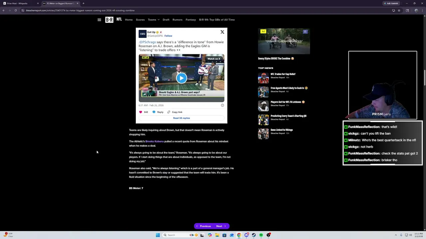Image resolution: width=426 pixels, height=239 pixels.
Task: Open the Chrome profile avatar
Action: coord(416,10)
